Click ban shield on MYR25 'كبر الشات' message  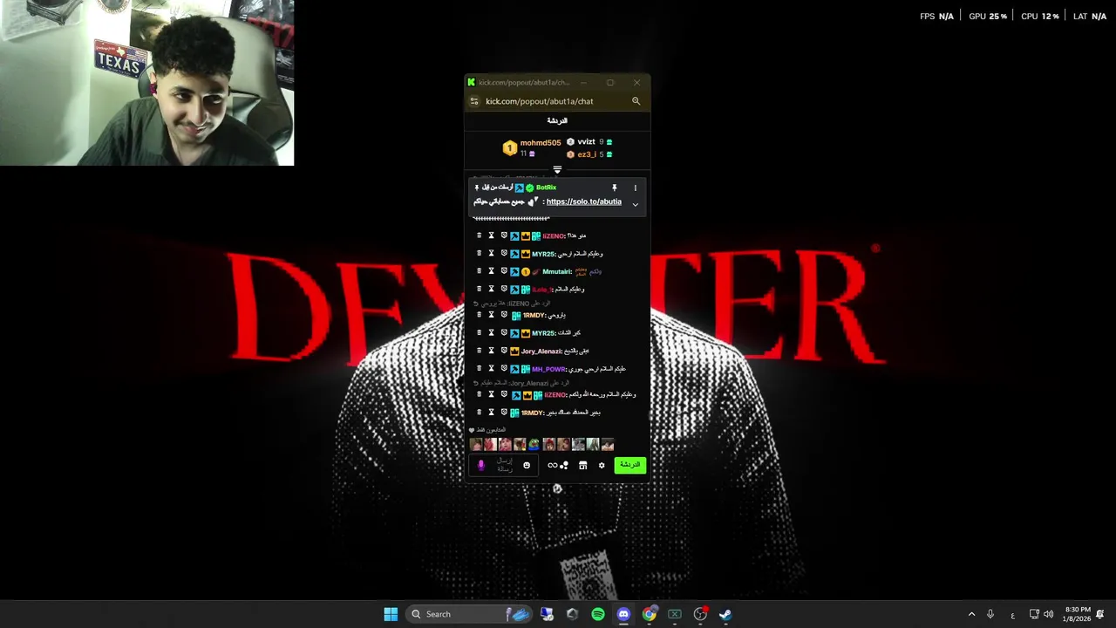pos(504,332)
